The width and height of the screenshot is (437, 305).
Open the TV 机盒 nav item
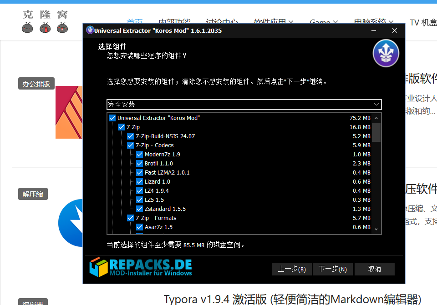click(x=423, y=22)
